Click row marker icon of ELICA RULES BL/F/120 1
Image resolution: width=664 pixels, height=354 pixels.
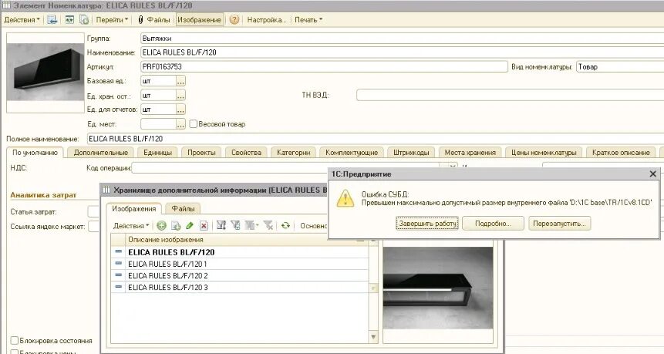tap(118, 264)
